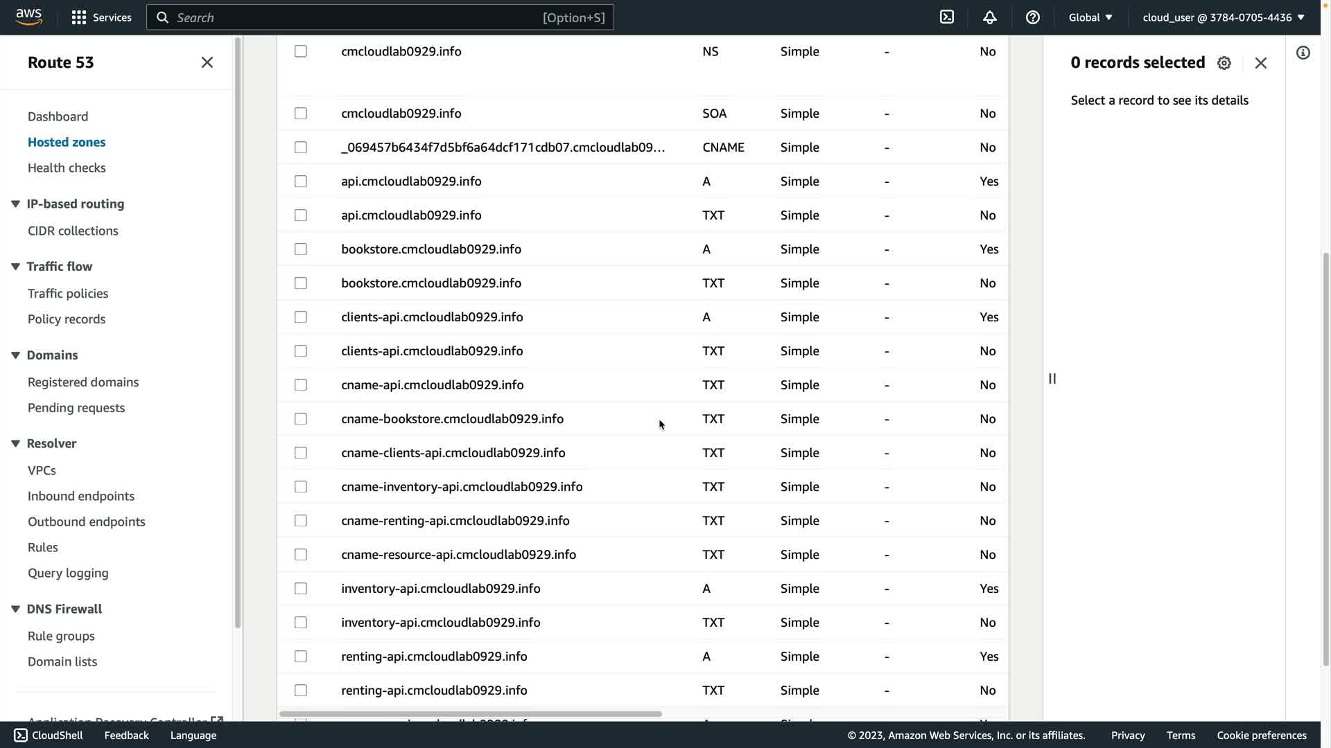Check the cname-api.cmcloudlab0929.info TXT record
This screenshot has width=1331, height=748.
pyautogui.click(x=300, y=385)
